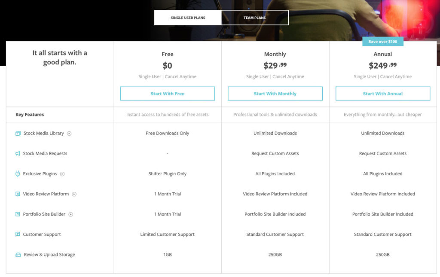Click the Review & Upload Storage icon
The height and width of the screenshot is (277, 440).
(18, 255)
